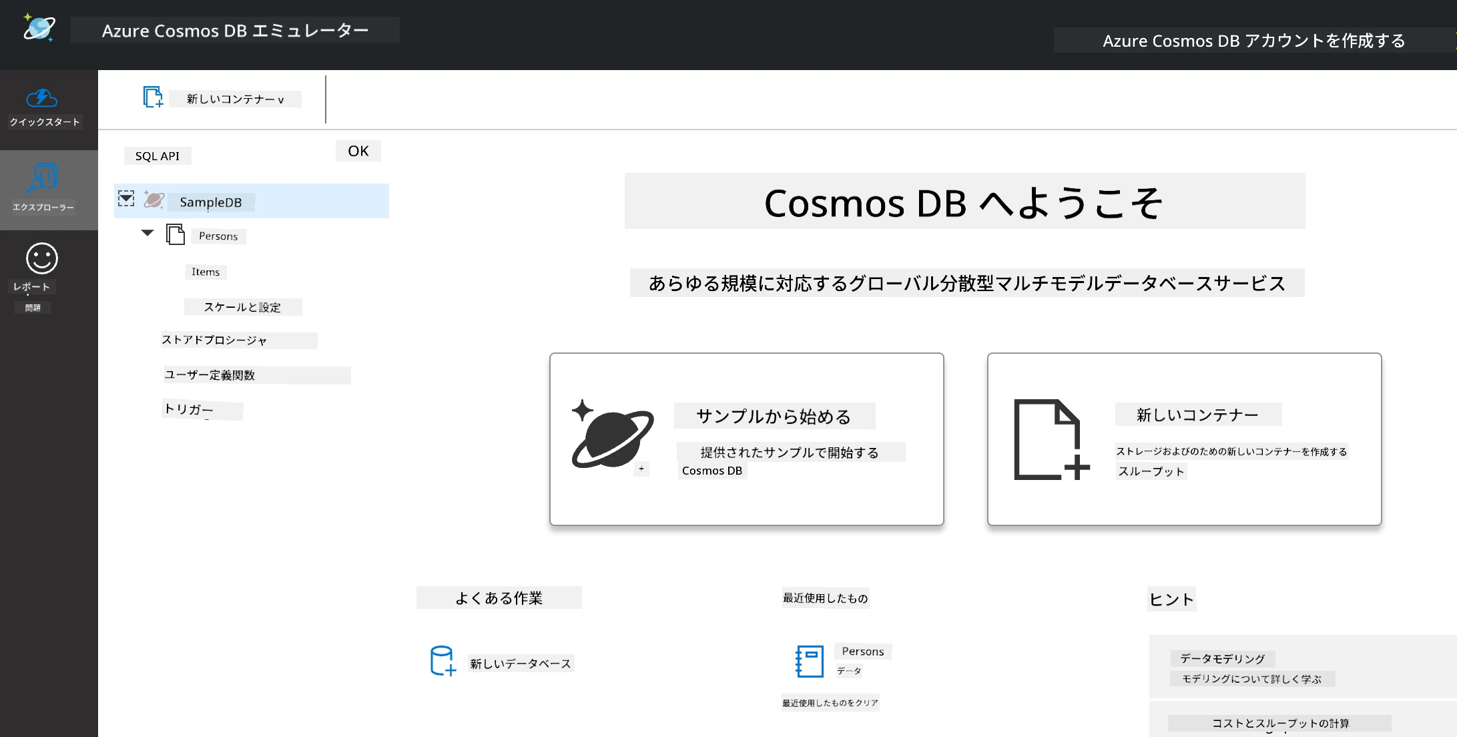Open the 新しいコンテナー dropdown in toolbar

[235, 99]
